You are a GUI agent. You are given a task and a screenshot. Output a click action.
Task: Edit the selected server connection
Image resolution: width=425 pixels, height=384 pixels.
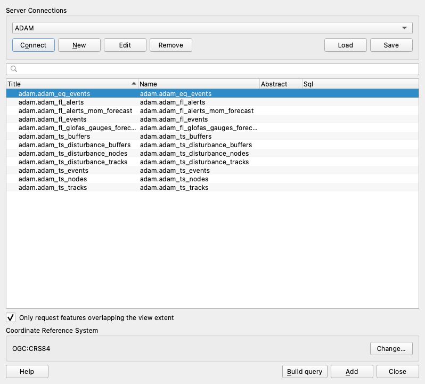pos(125,45)
